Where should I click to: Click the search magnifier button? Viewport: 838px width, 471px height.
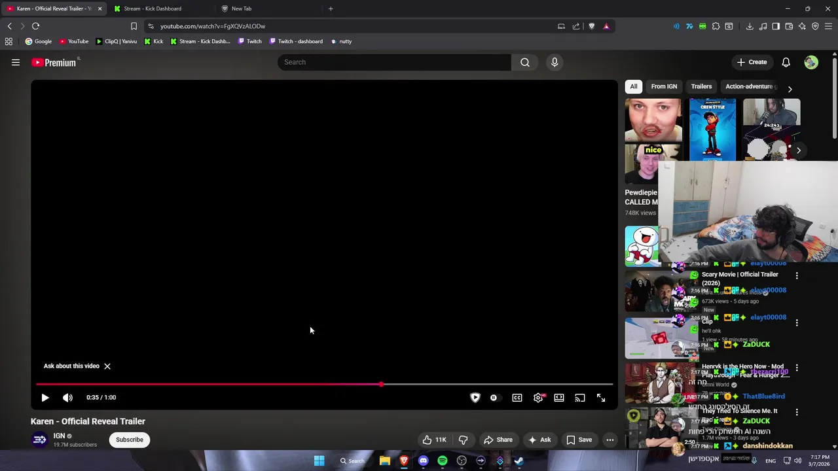click(525, 62)
